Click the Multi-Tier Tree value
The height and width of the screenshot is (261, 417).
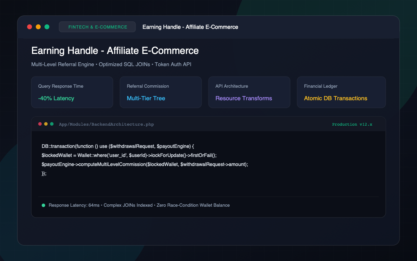tap(146, 98)
